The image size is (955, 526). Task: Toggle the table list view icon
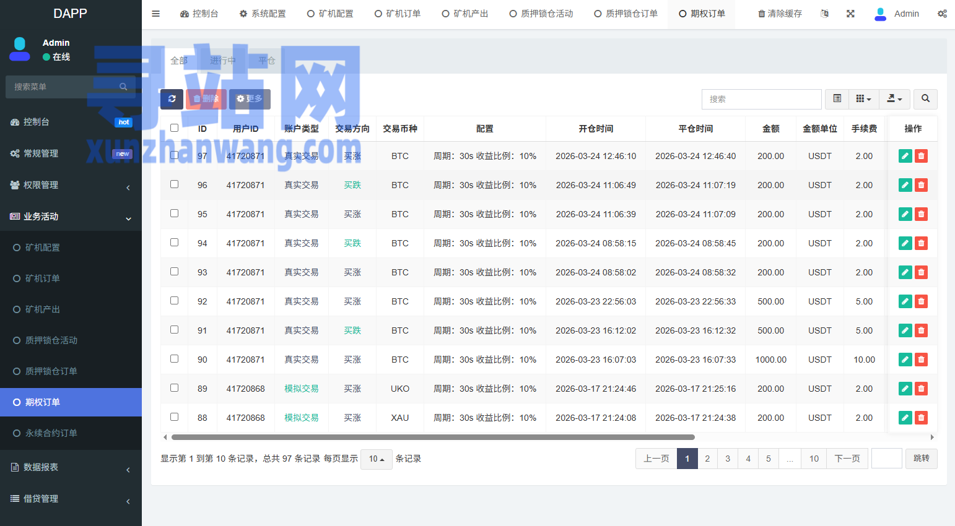[x=837, y=99]
